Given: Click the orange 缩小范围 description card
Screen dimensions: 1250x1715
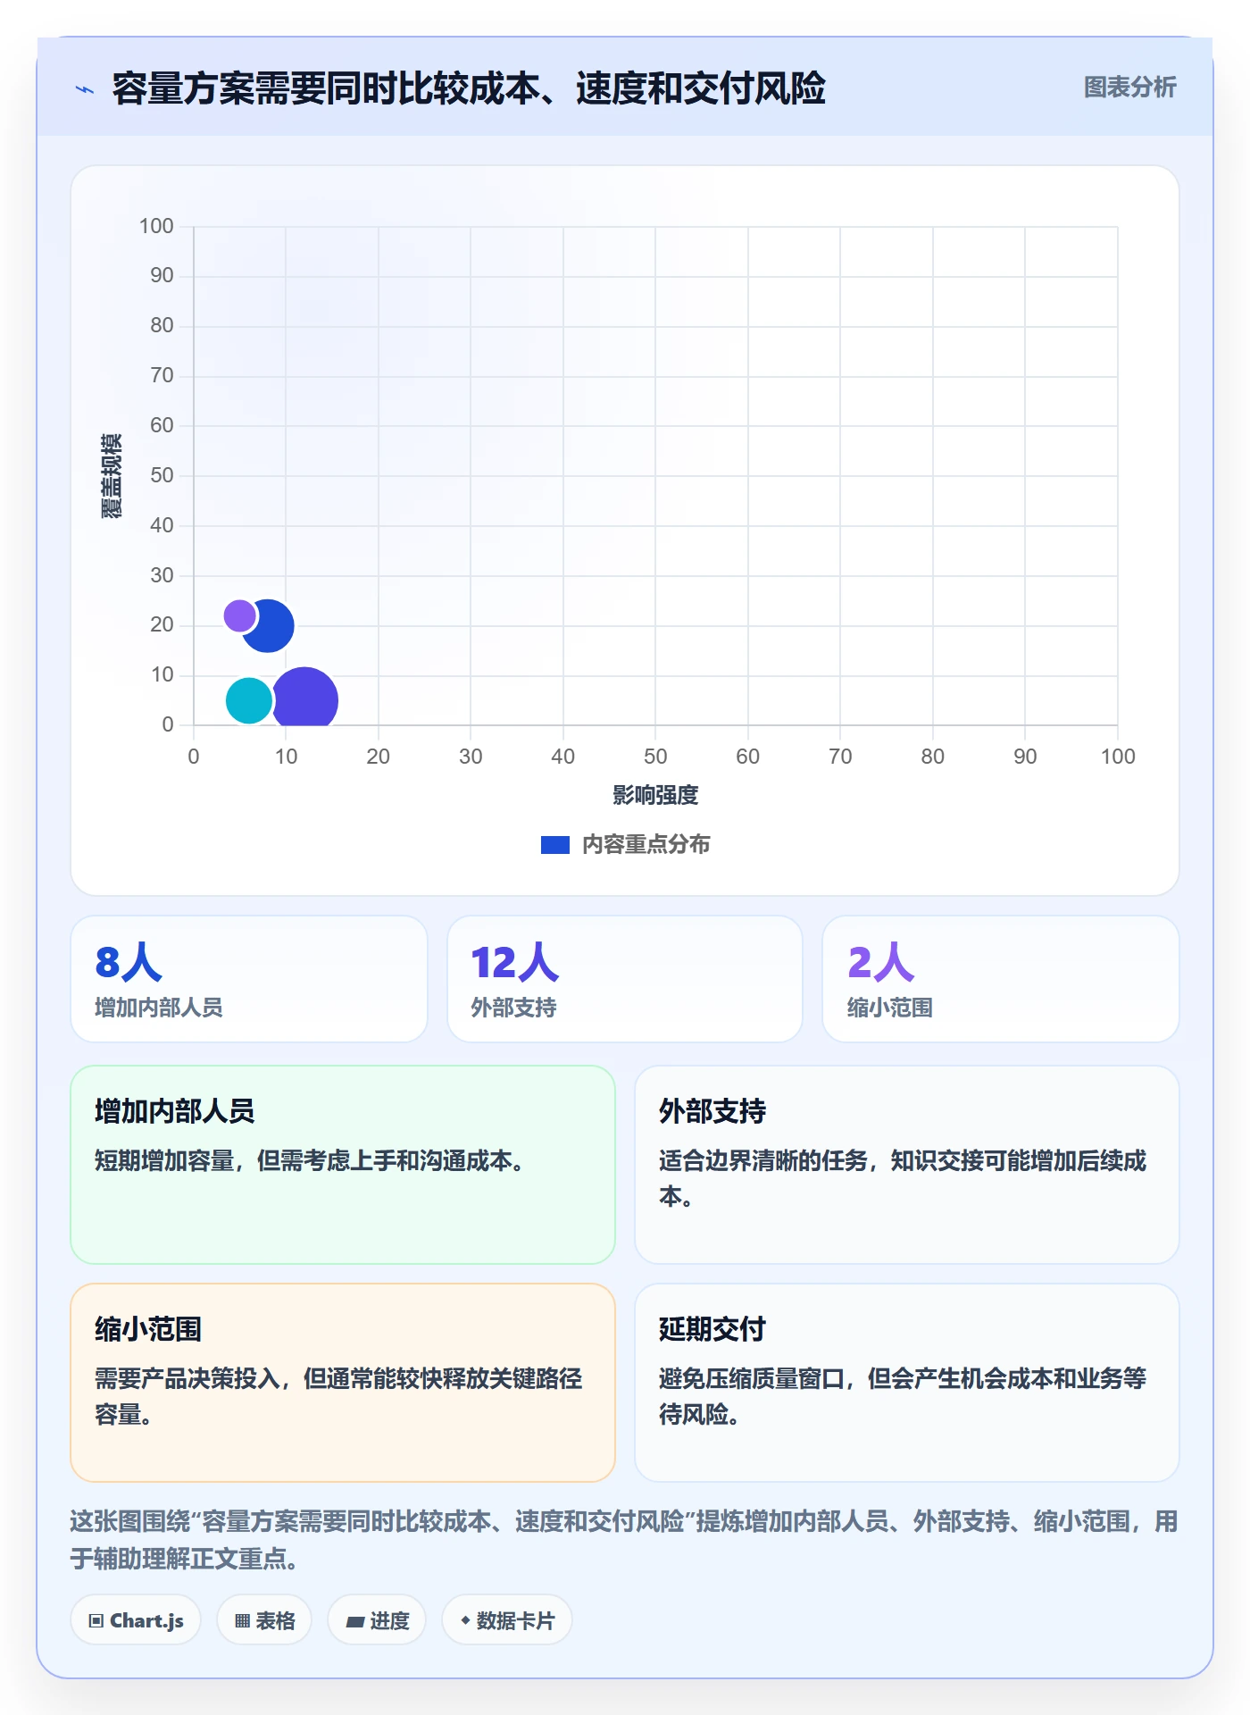Looking at the screenshot, I should coord(343,1383).
